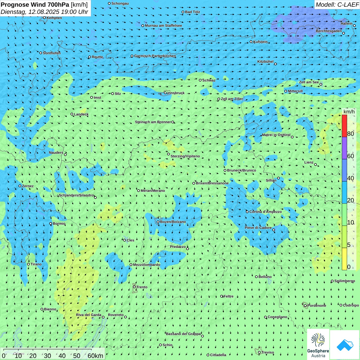Click the 'Schio' label

167,345
